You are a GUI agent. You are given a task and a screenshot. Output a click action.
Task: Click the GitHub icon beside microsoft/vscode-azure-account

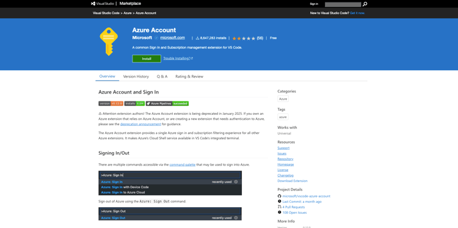coord(280,196)
